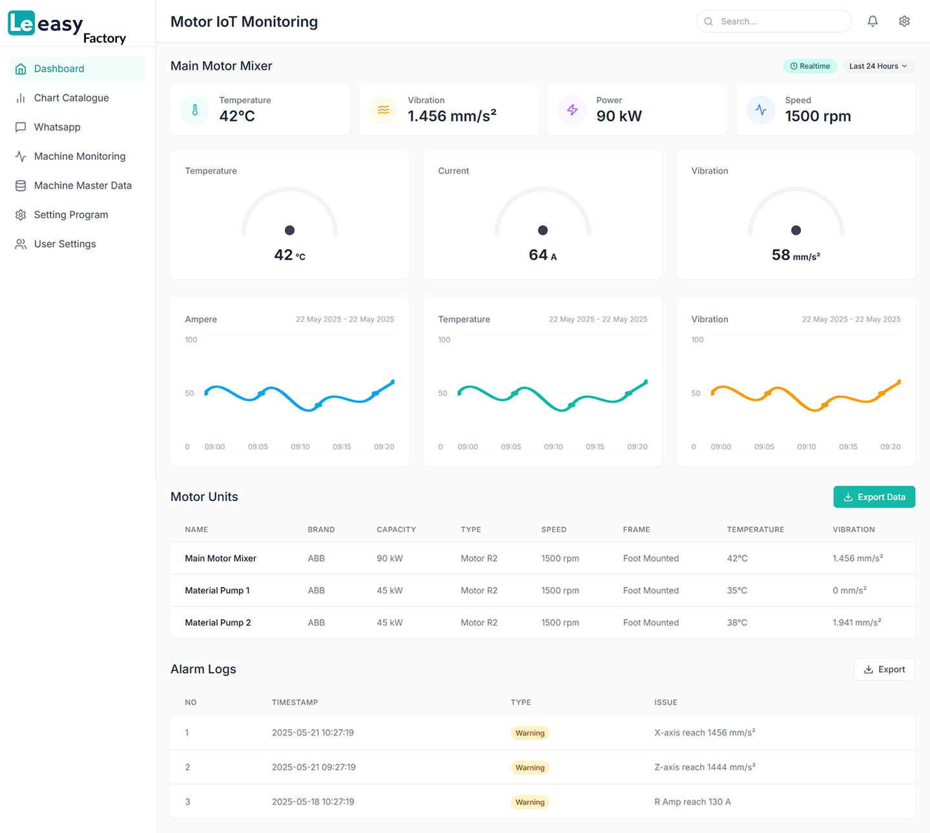Click the lightning bolt Power icon

(572, 110)
